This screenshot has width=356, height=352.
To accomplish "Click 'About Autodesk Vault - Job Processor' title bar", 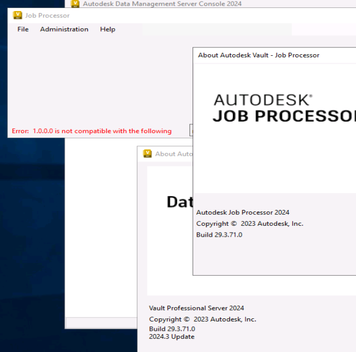I will coord(274,55).
